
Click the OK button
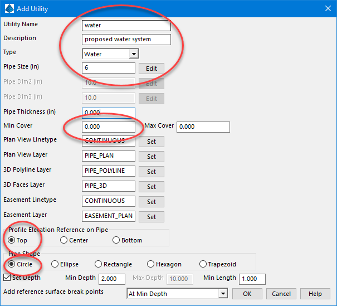click(x=247, y=294)
